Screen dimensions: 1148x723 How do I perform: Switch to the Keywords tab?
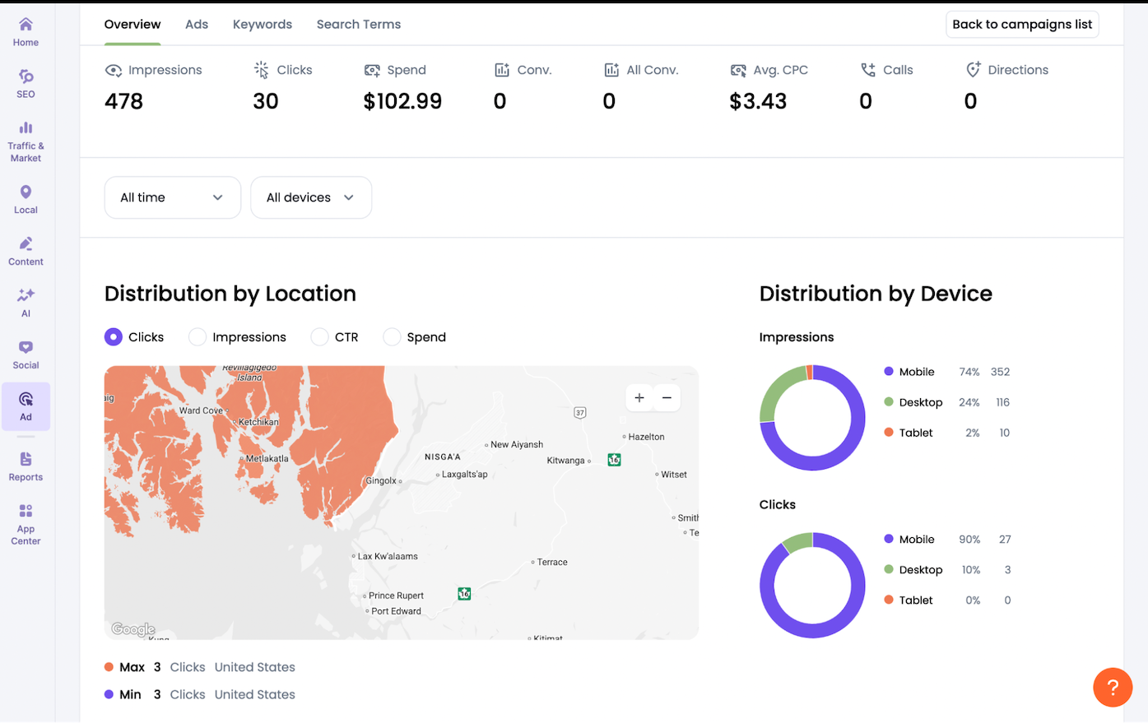click(262, 24)
